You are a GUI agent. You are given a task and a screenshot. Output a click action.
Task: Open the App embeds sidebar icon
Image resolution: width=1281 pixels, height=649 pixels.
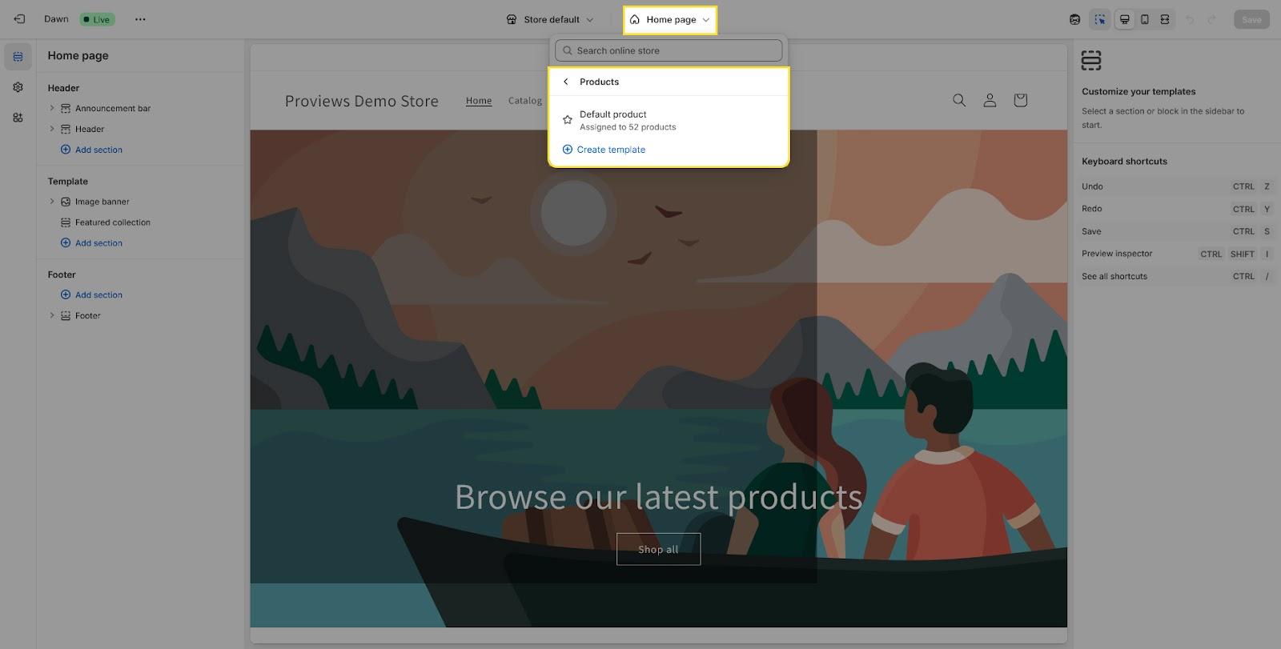(x=18, y=118)
